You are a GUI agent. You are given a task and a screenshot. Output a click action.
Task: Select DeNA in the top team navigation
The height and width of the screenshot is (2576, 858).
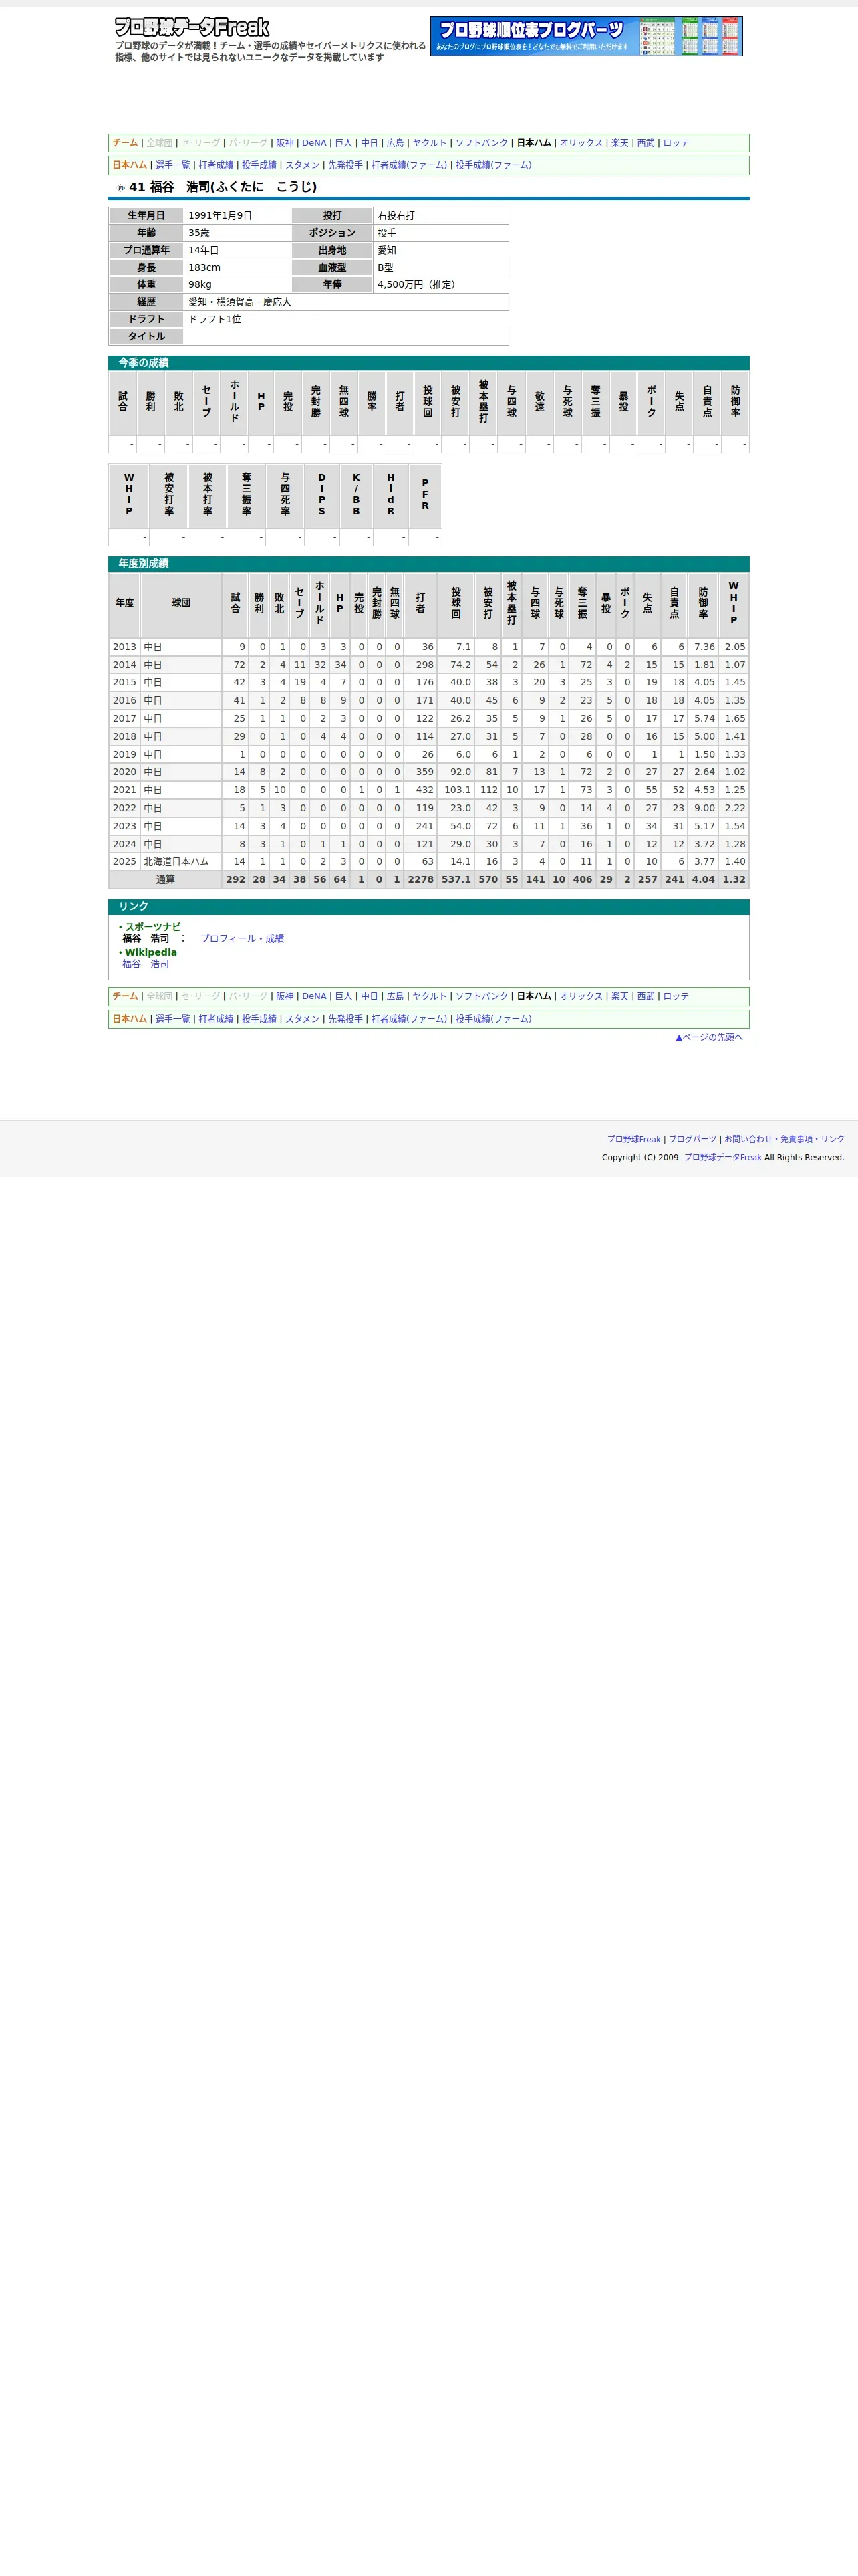pyautogui.click(x=315, y=143)
